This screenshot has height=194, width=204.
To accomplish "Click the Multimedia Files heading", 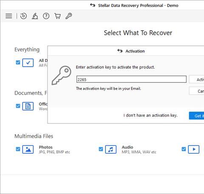I will [x=34, y=136].
